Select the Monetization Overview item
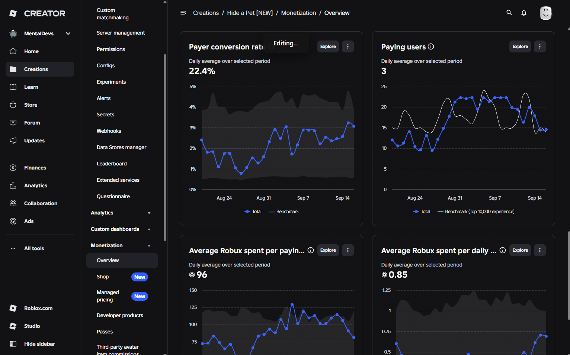The image size is (570, 355). click(122, 260)
